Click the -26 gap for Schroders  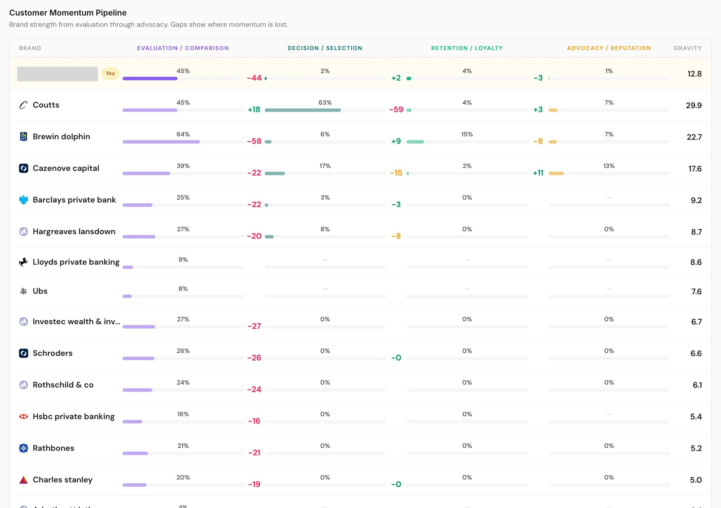coord(254,358)
